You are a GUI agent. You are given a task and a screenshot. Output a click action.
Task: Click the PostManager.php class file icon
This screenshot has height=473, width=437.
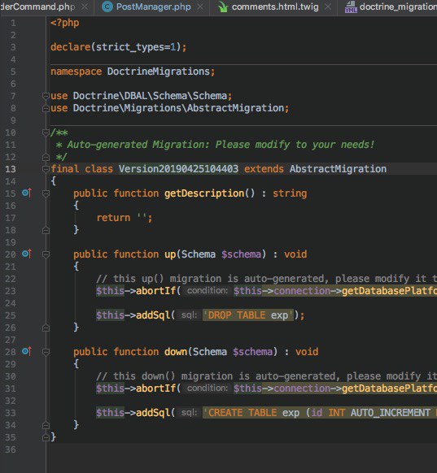[107, 7]
